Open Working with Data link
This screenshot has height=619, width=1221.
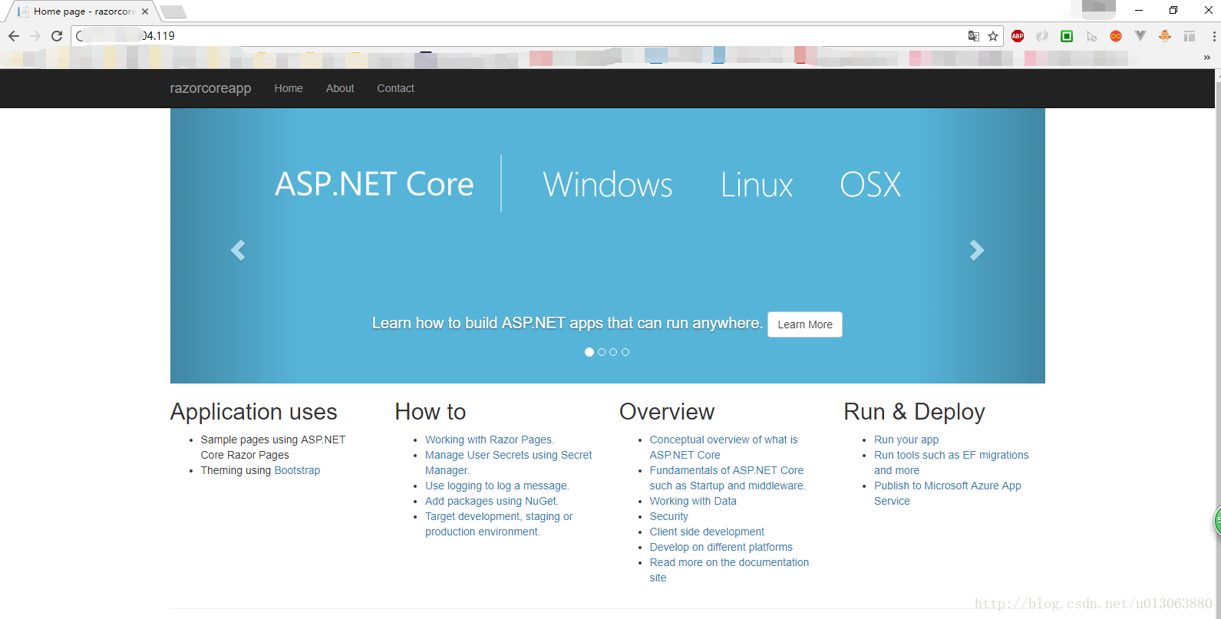pos(693,501)
